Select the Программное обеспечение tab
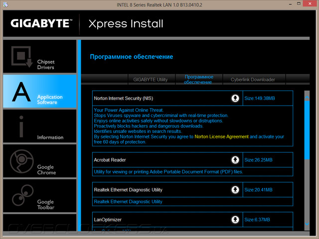The image size is (319, 239). [x=199, y=80]
